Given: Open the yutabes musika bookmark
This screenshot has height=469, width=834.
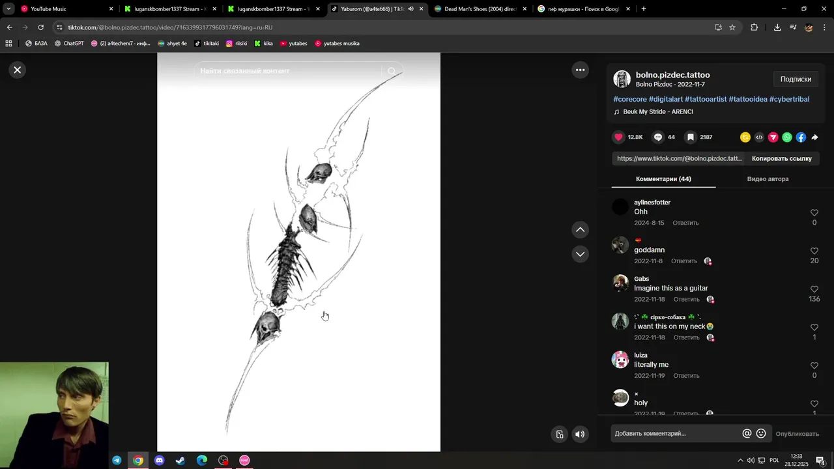Looking at the screenshot, I should click(x=337, y=44).
